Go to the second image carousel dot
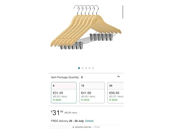This screenshot has width=172, height=129. pyautogui.click(x=83, y=68)
